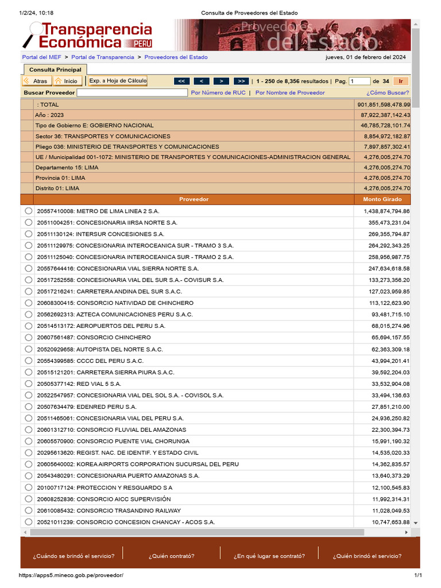Select radio for CCCC DEL PERU S.A.C.

click(x=29, y=361)
